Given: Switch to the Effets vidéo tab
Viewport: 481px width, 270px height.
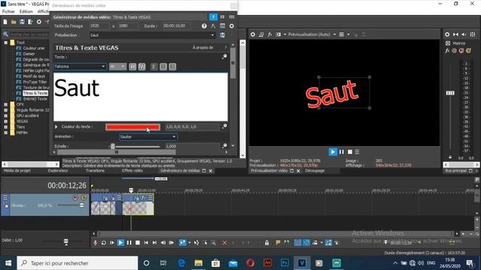Looking at the screenshot, I should coord(132,170).
